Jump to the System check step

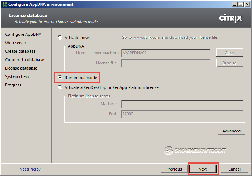pos(17,76)
